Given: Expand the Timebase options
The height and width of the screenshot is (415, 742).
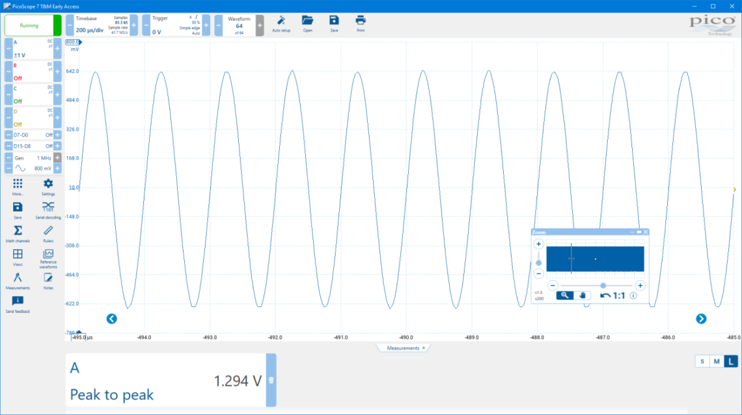Looking at the screenshot, I should [133, 25].
